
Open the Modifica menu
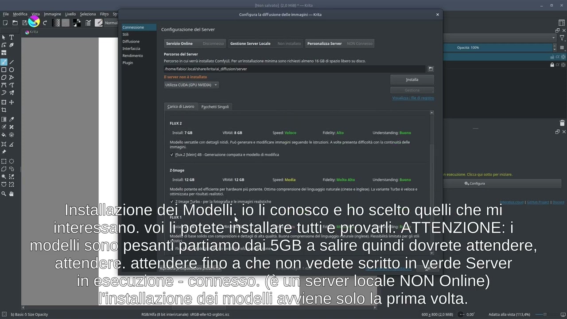pos(20,14)
